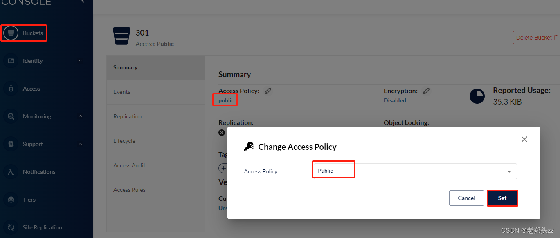This screenshot has height=238, width=560.
Task: Cancel the access policy change
Action: [466, 198]
